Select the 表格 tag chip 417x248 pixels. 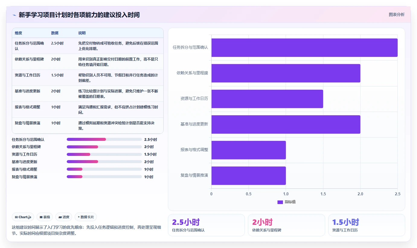(45, 217)
